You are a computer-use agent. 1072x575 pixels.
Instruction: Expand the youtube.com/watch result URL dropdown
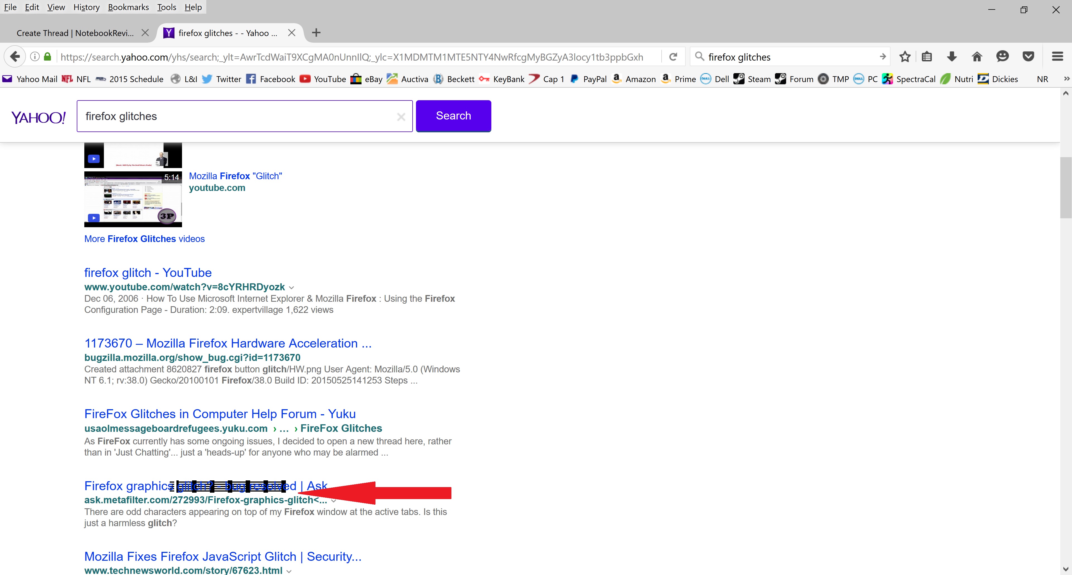(291, 287)
